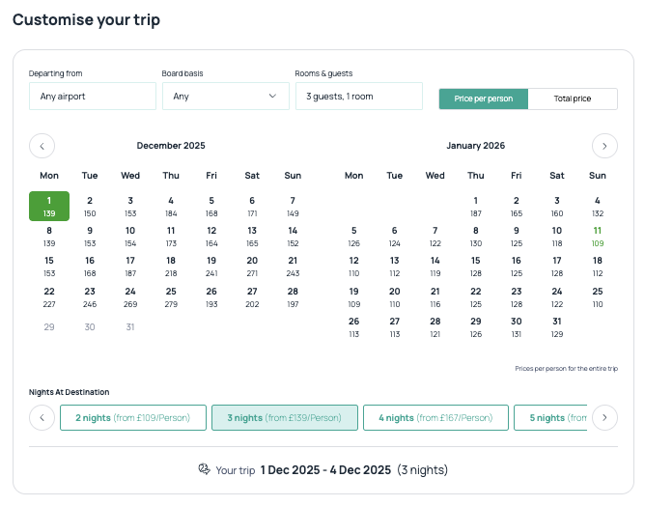Choose 28 January priced 121
Viewport: 645px width, 506px height.
coord(435,327)
